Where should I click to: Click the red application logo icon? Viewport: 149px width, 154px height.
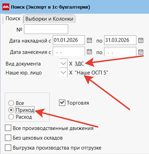[6, 7]
